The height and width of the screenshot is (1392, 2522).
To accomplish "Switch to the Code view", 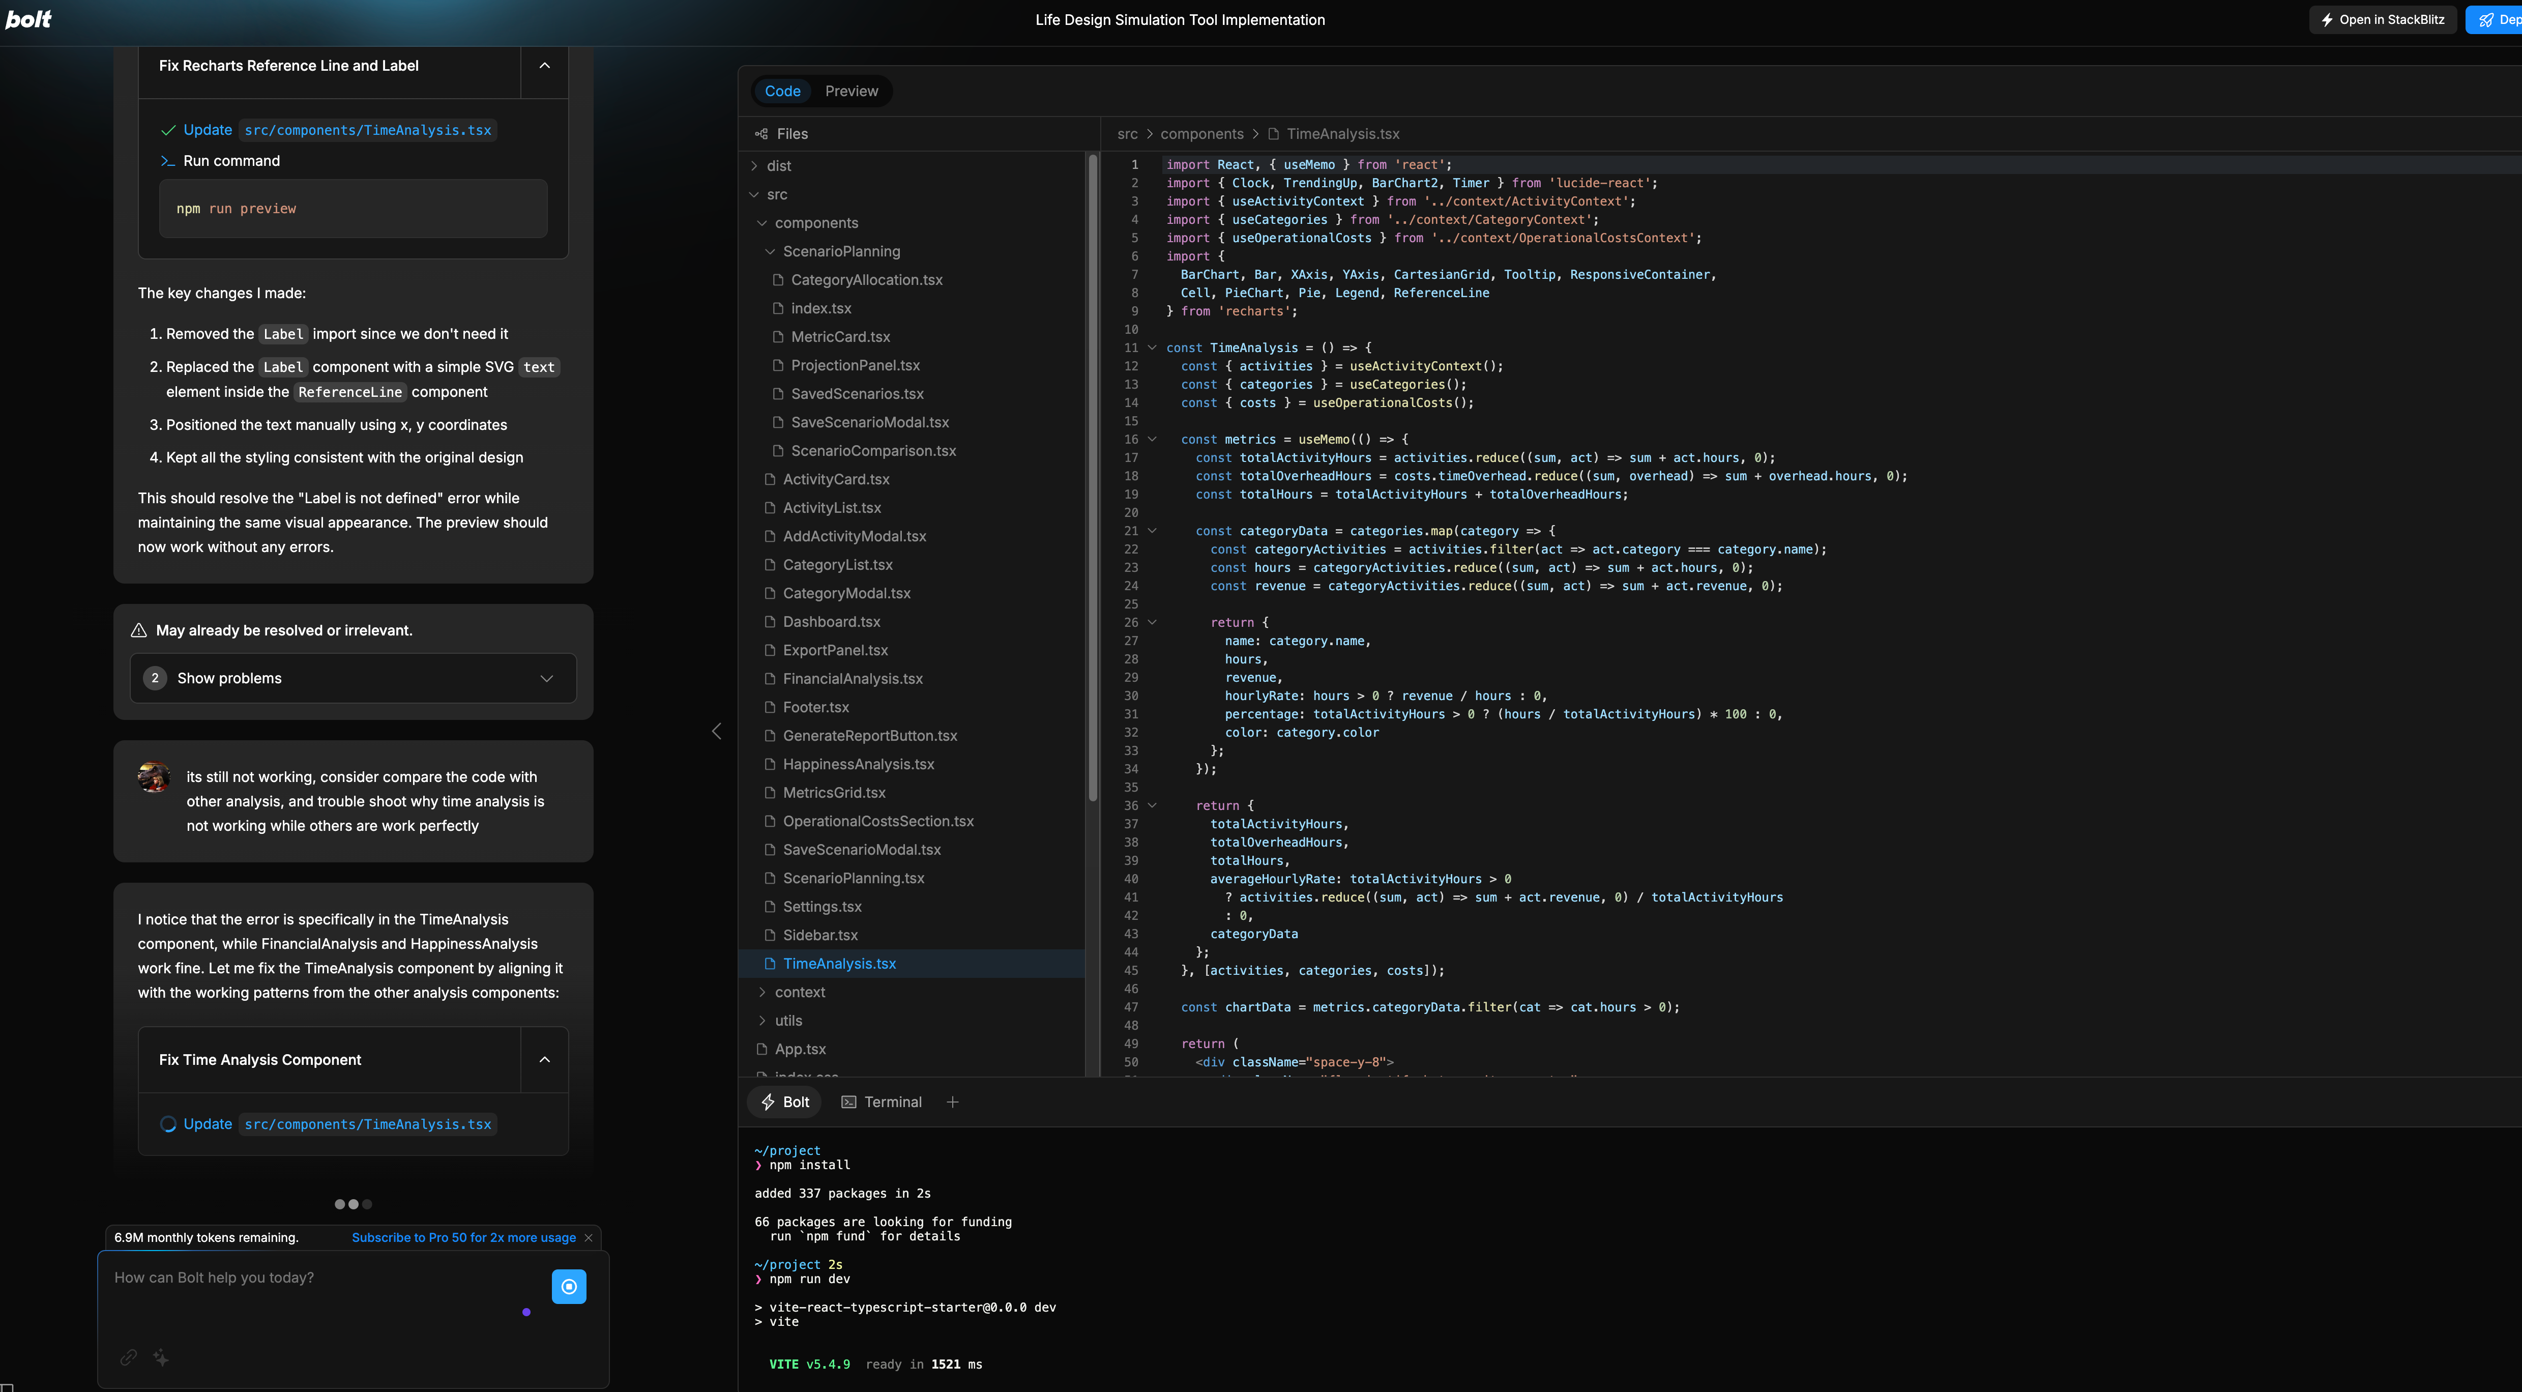I will (x=782, y=91).
